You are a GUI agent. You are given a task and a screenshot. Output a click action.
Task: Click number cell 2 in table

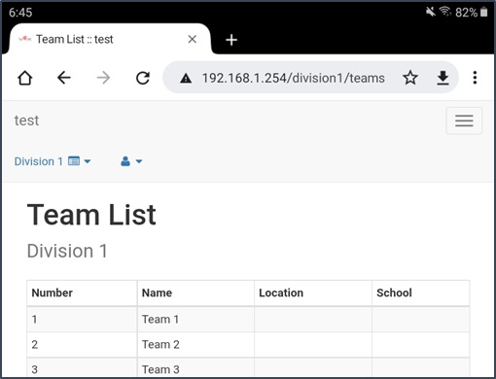(x=82, y=345)
